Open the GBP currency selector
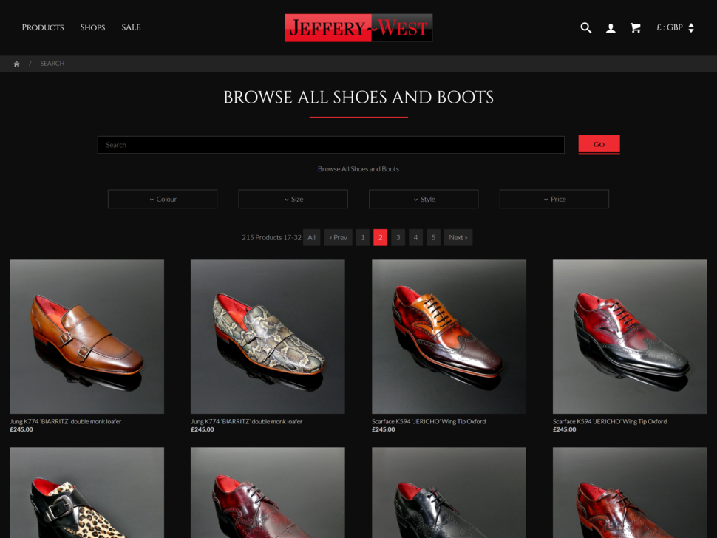 coord(676,27)
